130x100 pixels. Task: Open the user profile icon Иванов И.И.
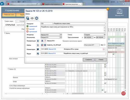pos(119,11)
